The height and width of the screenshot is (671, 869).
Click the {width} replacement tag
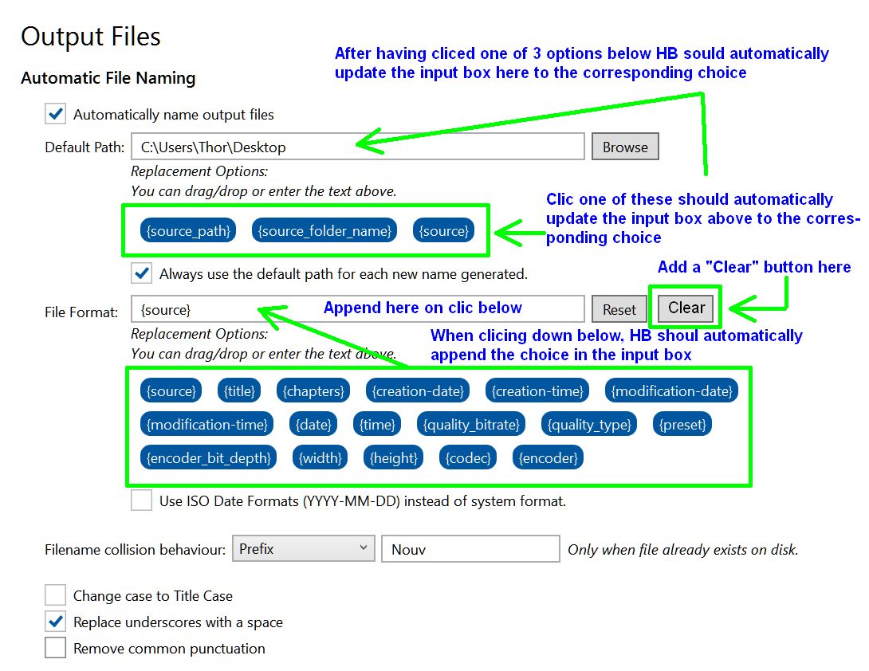point(320,457)
